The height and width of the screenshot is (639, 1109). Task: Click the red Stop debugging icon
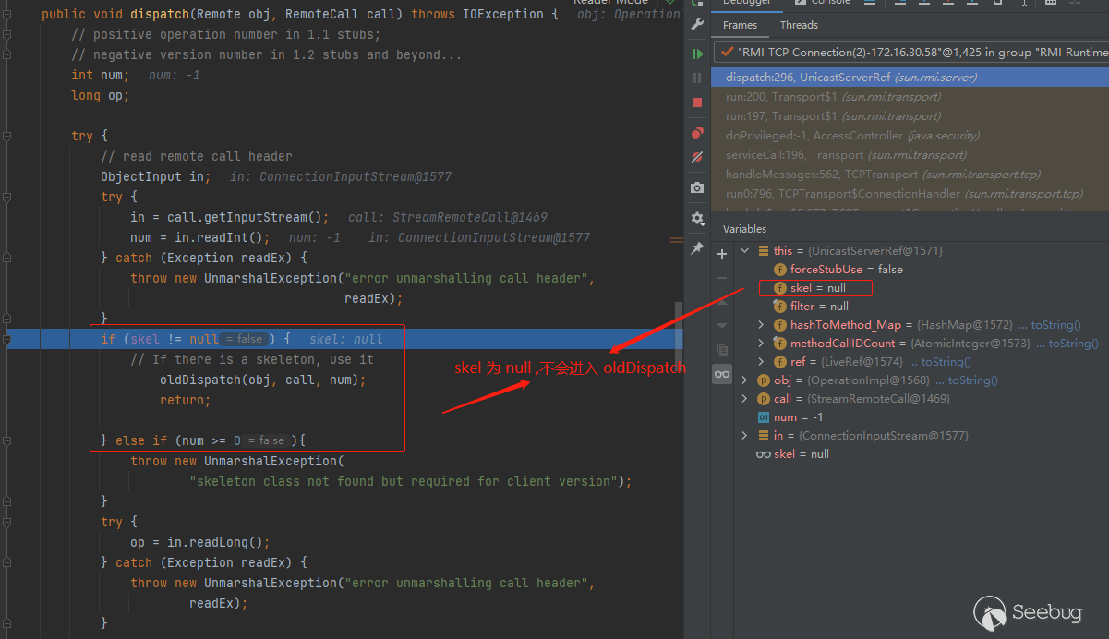(x=697, y=102)
